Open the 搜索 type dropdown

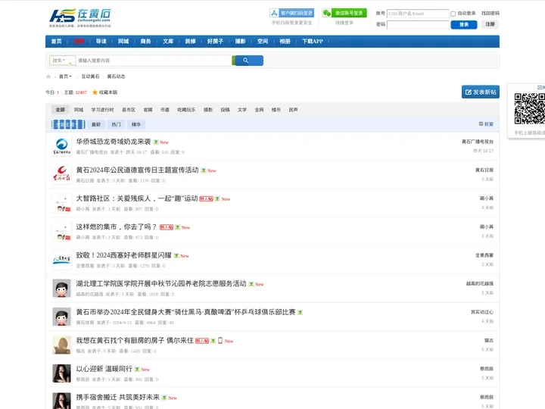[x=62, y=61]
